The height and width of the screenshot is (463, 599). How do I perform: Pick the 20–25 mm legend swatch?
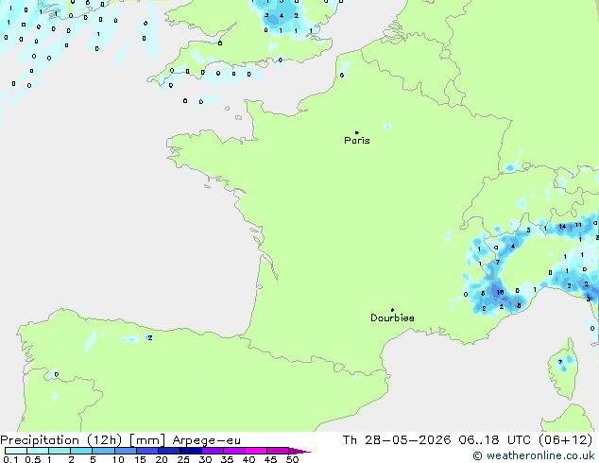(168, 451)
